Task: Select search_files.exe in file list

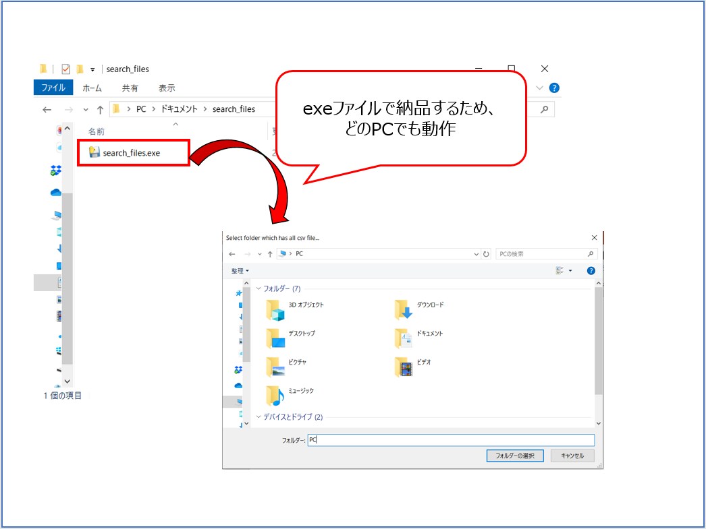Action: [x=132, y=153]
